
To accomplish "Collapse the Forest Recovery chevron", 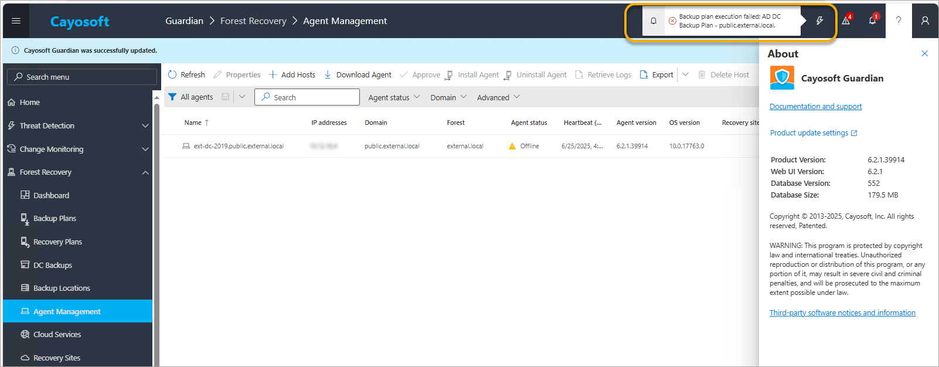I will coord(145,172).
